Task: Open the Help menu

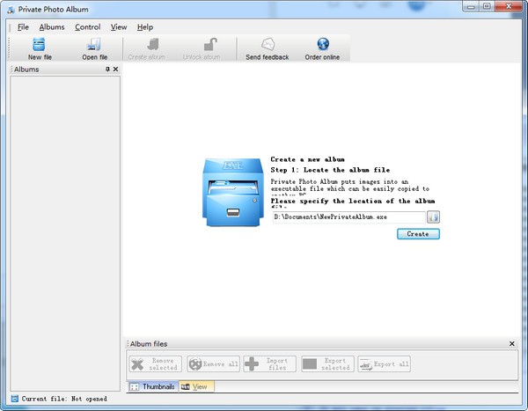Action: [145, 27]
